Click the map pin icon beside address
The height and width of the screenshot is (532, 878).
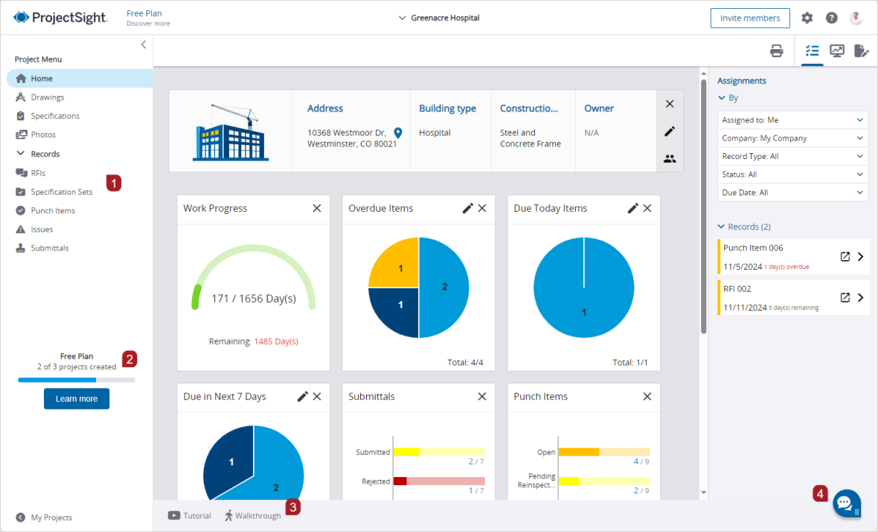[398, 132]
